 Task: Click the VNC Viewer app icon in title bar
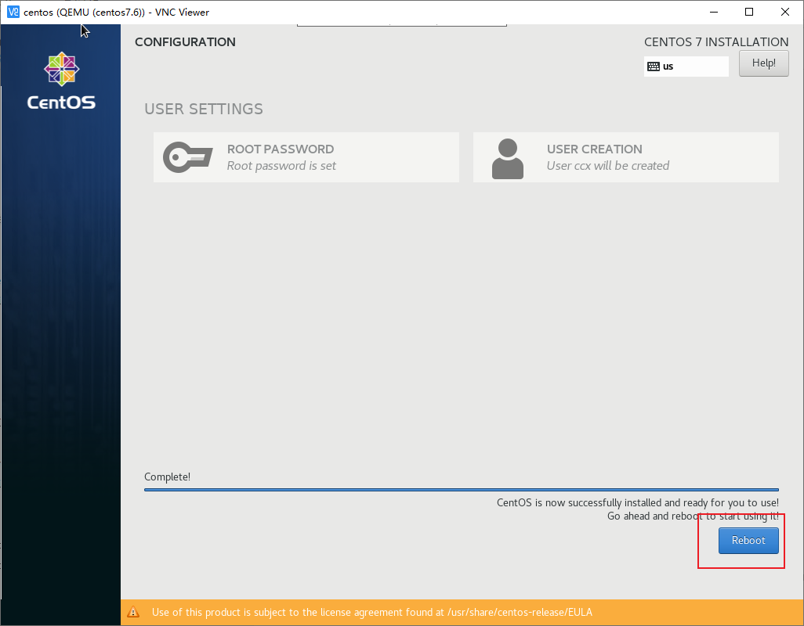click(x=13, y=13)
